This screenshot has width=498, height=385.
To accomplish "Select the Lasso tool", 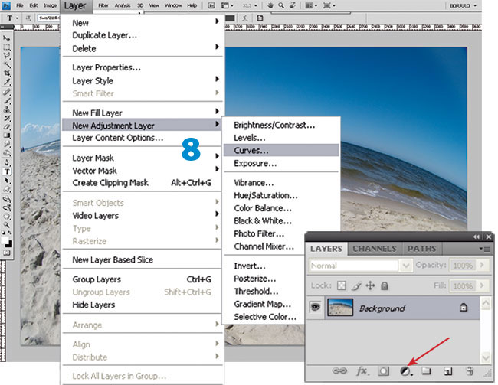I will tap(6, 56).
